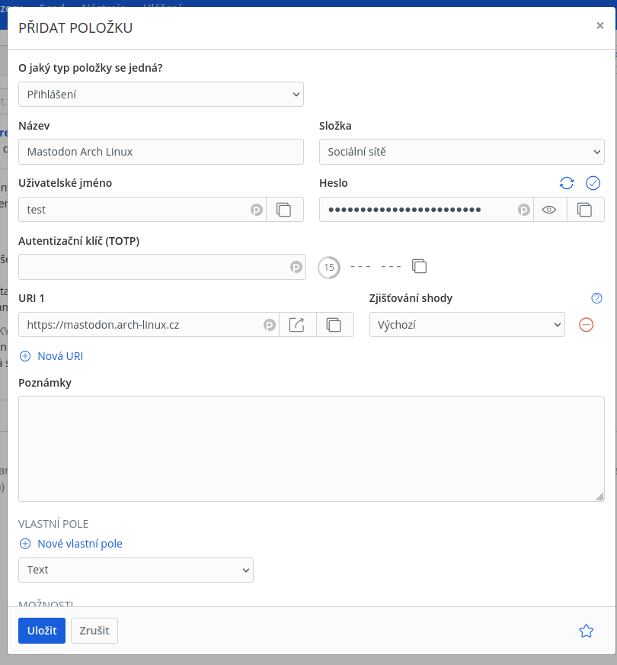This screenshot has width=617, height=665.
Task: Click the Zrušit cancel button
Action: (x=94, y=631)
